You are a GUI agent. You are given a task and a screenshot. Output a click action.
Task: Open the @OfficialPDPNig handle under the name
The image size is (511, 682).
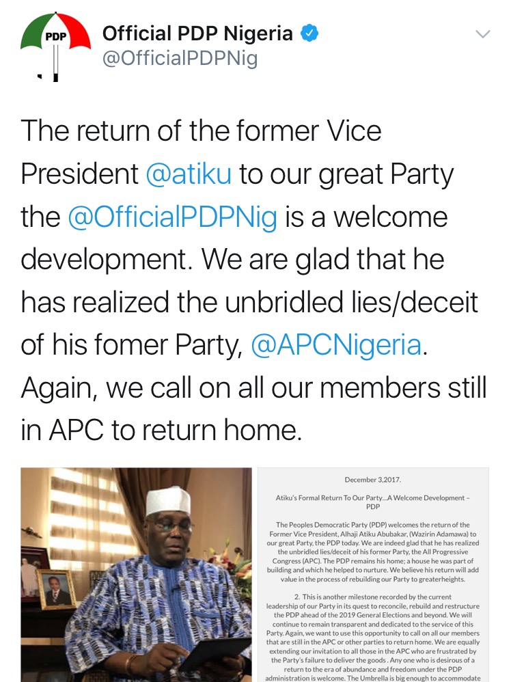180,58
